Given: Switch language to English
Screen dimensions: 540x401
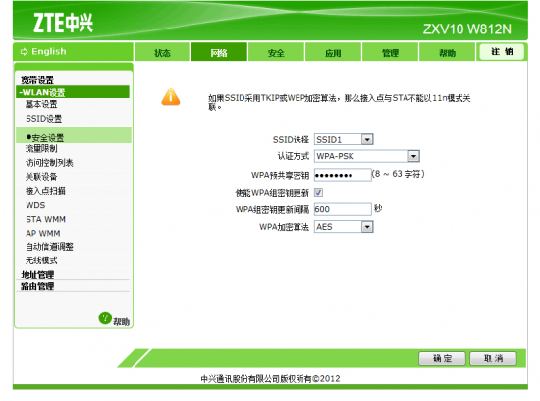Looking at the screenshot, I should tap(48, 52).
